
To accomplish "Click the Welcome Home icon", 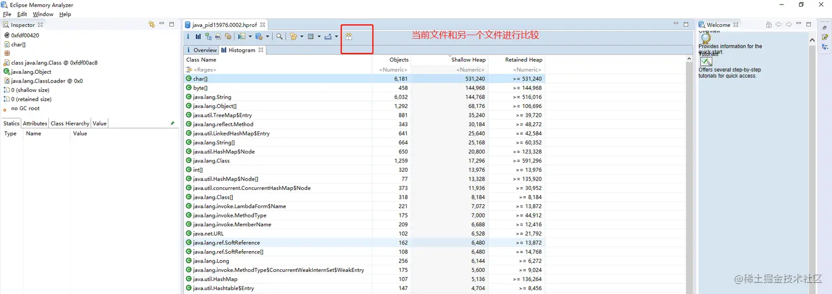I will tap(769, 25).
